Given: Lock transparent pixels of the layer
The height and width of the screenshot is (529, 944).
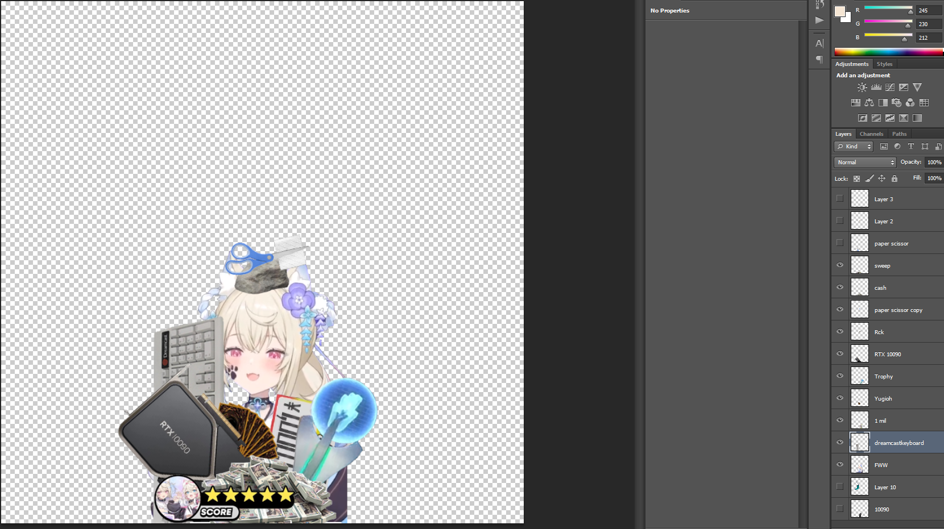Looking at the screenshot, I should [x=856, y=178].
